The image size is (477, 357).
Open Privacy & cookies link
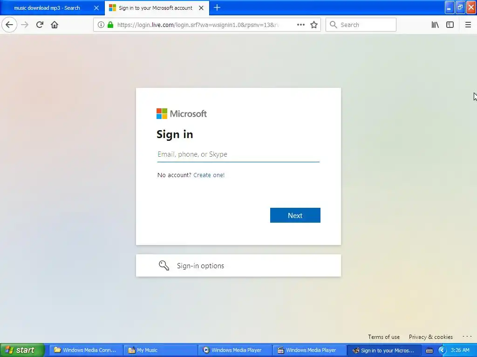[430, 337]
